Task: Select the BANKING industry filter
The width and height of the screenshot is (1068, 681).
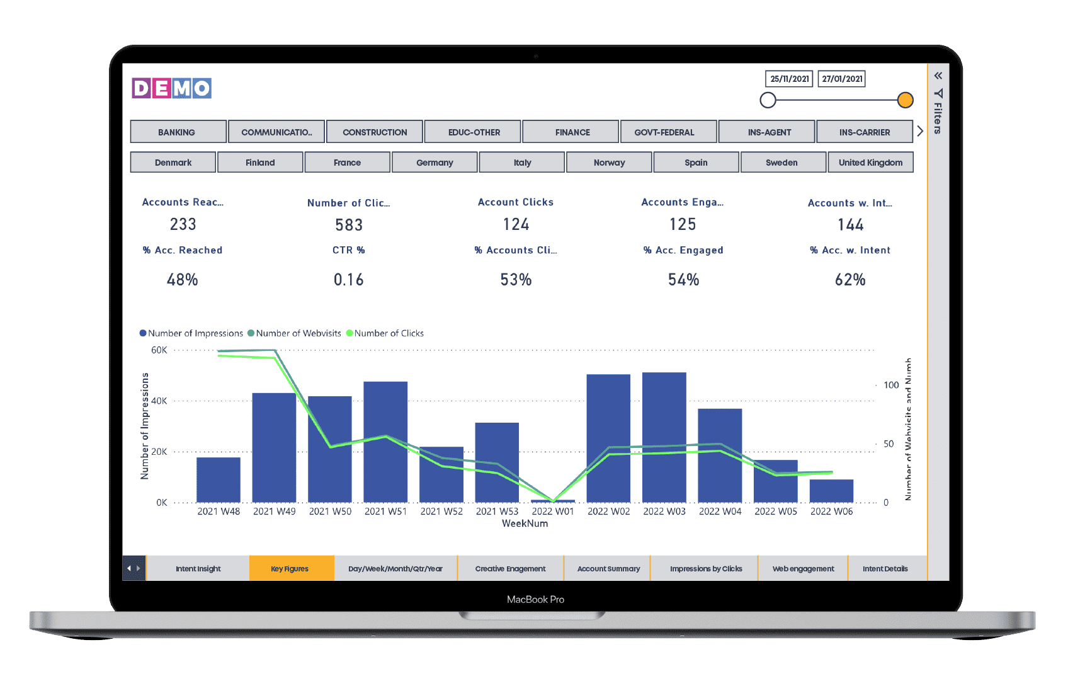Action: [177, 131]
